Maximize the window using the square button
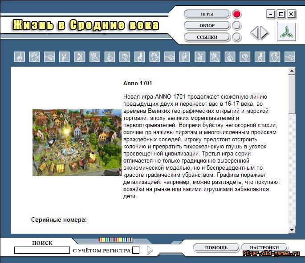 (x=281, y=14)
